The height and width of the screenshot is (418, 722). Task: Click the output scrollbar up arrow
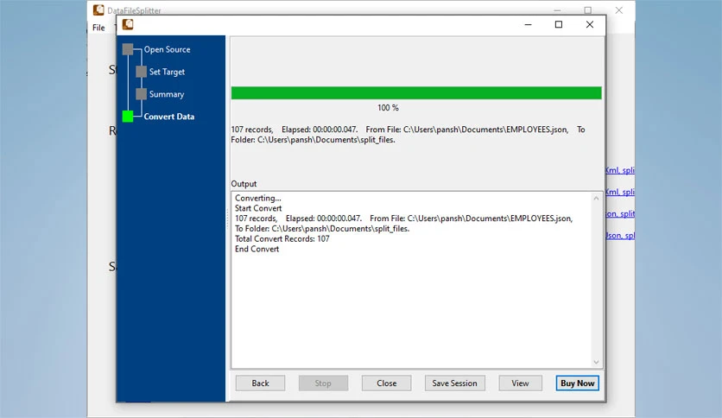pos(596,199)
